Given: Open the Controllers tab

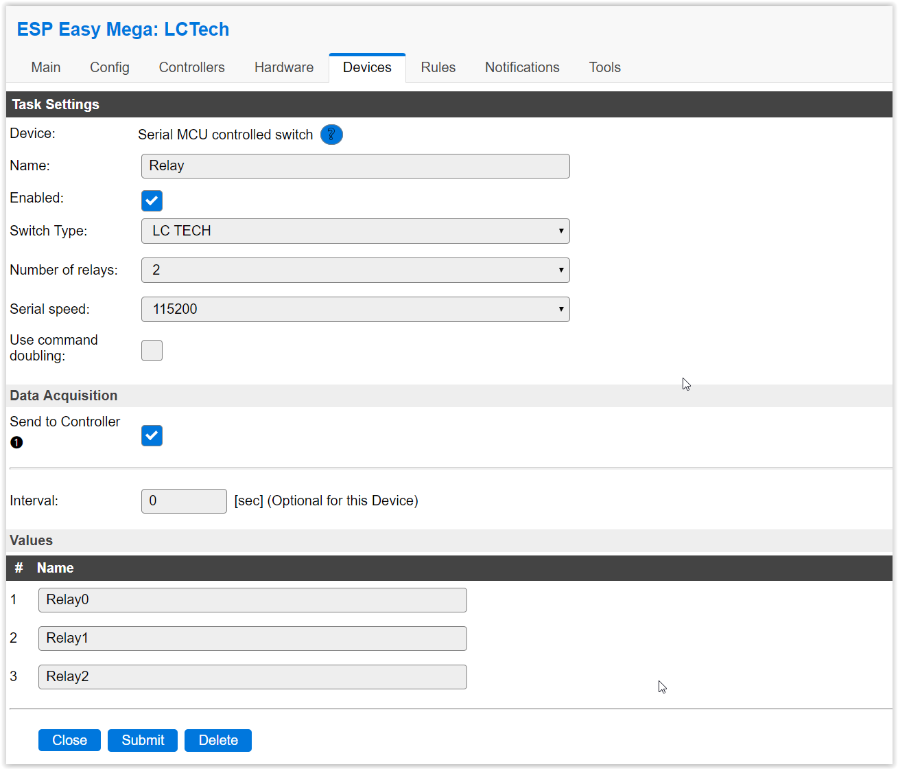Looking at the screenshot, I should pos(192,67).
